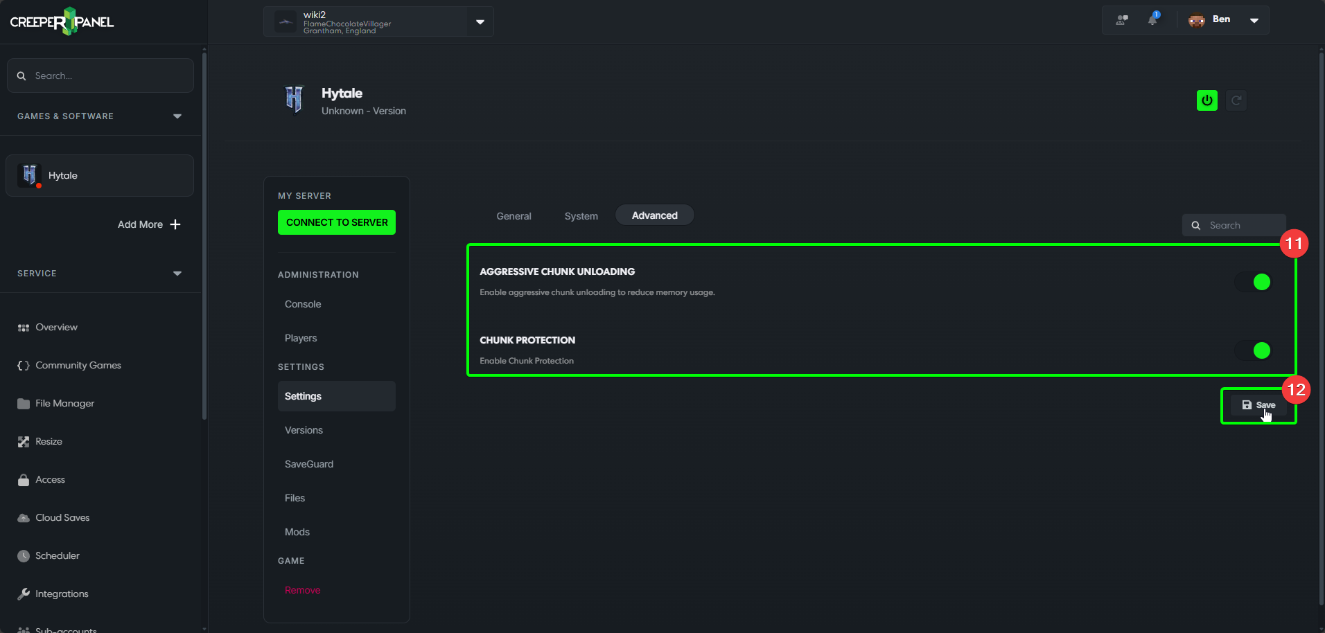
Task: Switch to the System tab
Action: pos(581,215)
